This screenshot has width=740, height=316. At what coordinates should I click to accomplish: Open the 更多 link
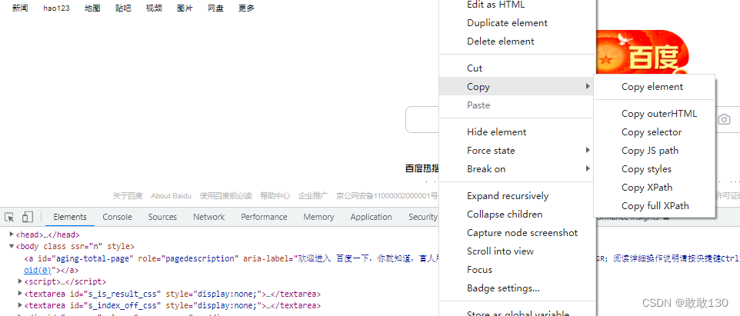click(x=246, y=8)
